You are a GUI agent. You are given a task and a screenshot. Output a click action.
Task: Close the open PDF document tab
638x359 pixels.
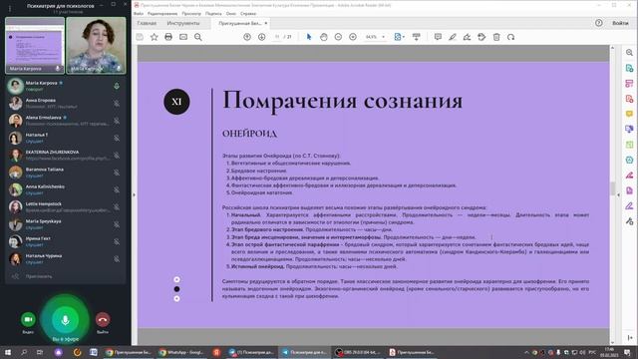click(266, 23)
